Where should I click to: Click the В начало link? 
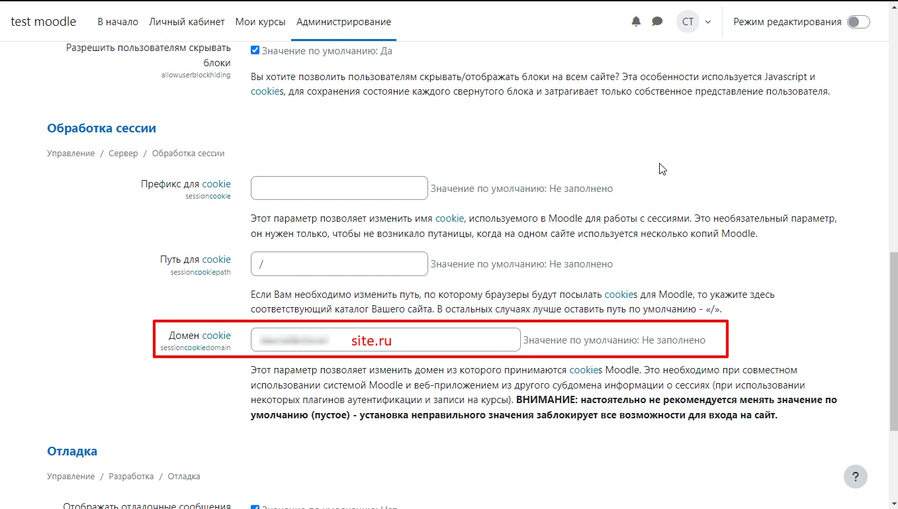tap(117, 21)
